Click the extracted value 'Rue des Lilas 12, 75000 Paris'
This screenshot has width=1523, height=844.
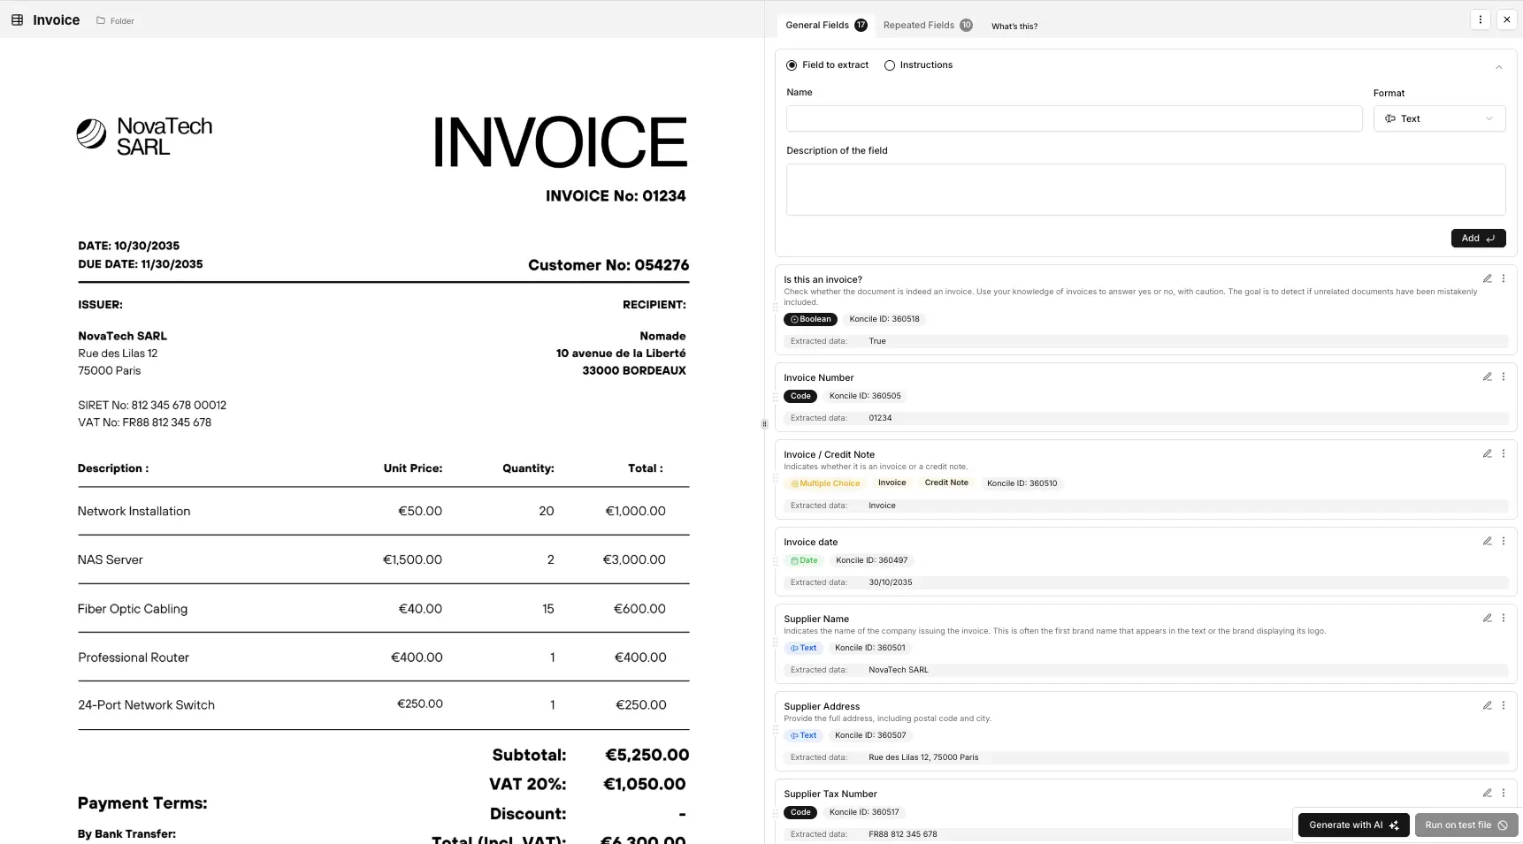pos(923,757)
